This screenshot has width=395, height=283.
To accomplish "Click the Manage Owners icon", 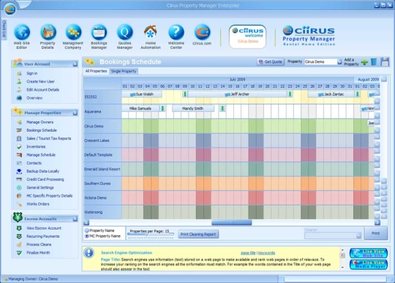I will 19,122.
